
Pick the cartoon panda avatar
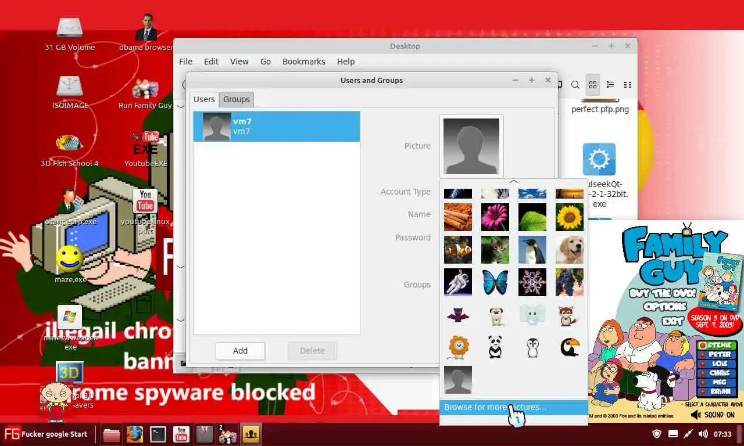click(x=495, y=347)
